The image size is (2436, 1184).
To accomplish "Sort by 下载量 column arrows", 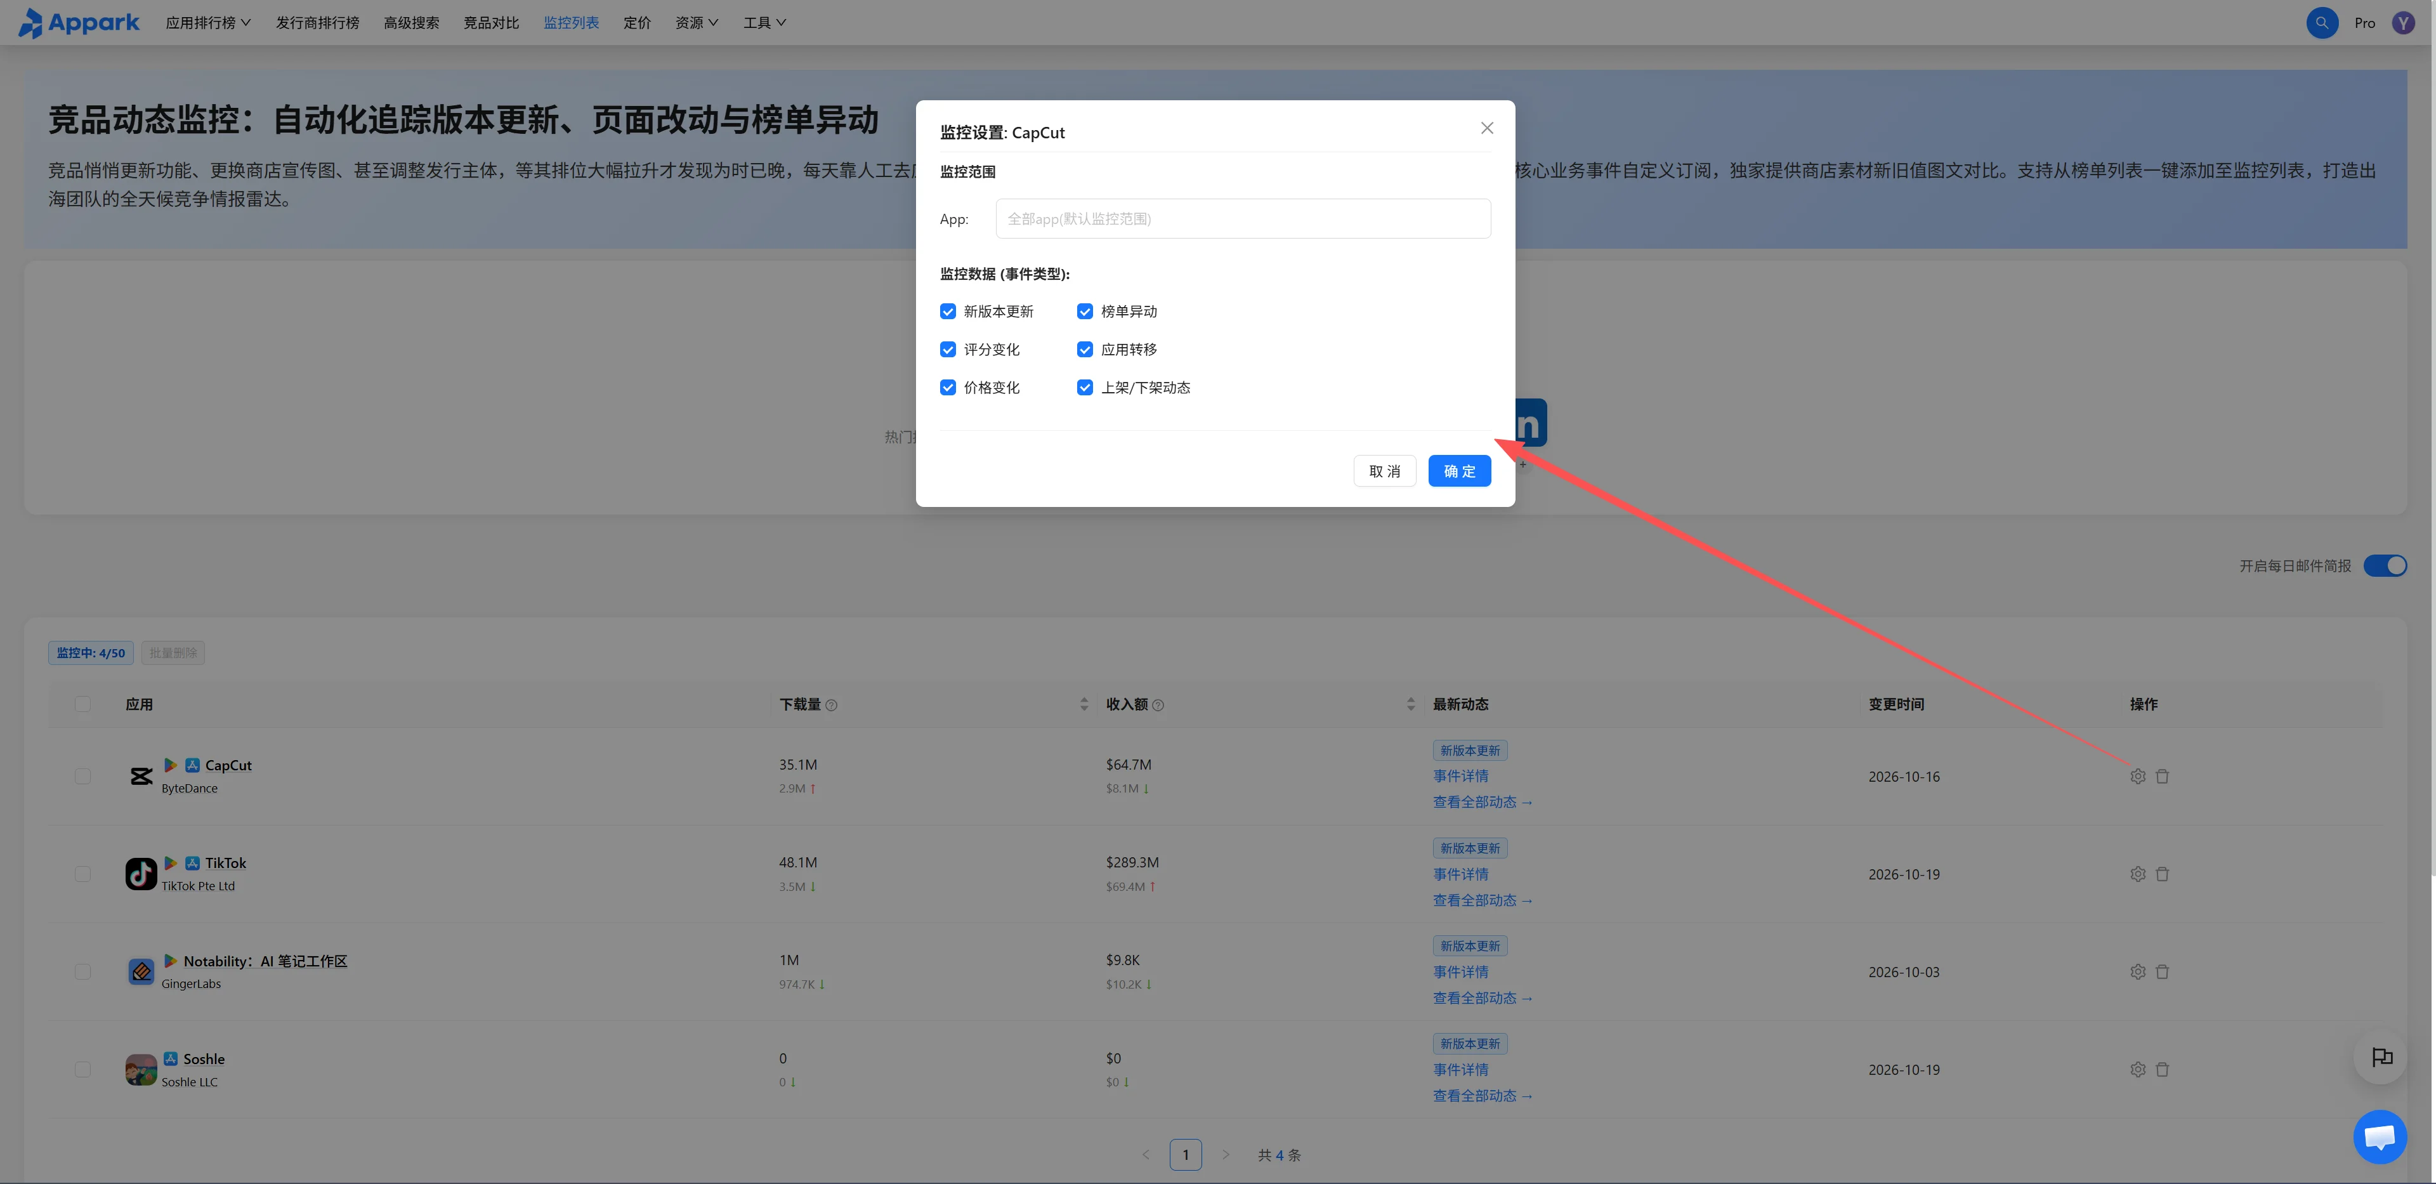I will coord(1084,704).
